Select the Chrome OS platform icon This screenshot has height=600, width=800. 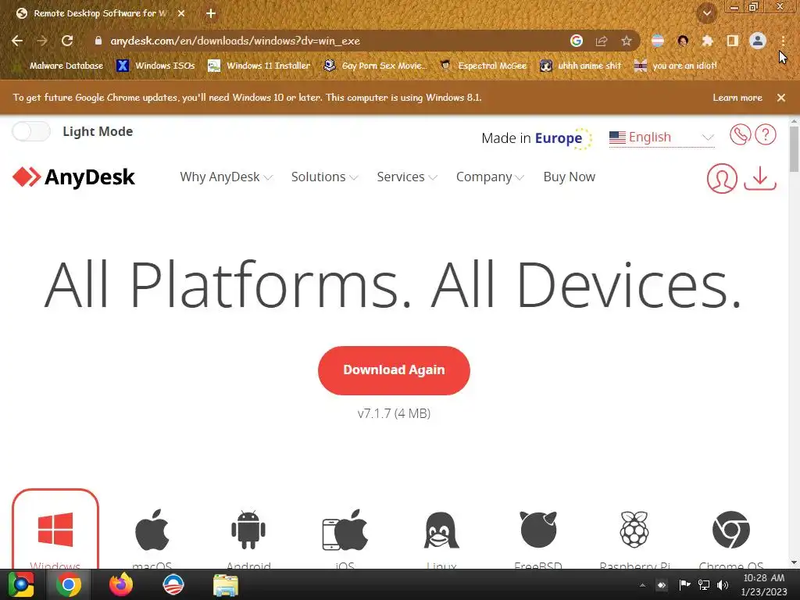(x=731, y=530)
